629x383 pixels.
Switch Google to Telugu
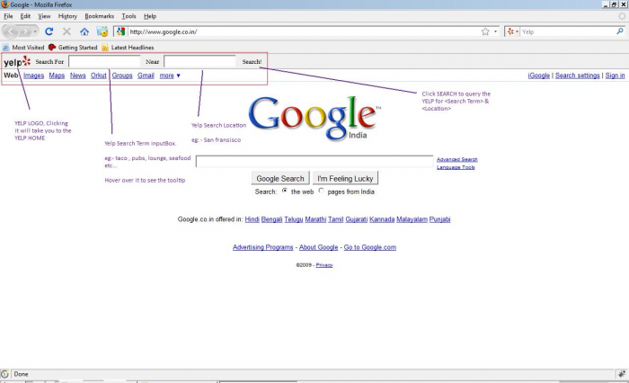pyautogui.click(x=294, y=219)
